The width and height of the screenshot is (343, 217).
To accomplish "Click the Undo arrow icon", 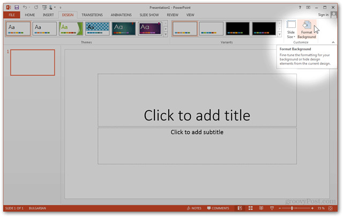I will pyautogui.click(x=25, y=7).
